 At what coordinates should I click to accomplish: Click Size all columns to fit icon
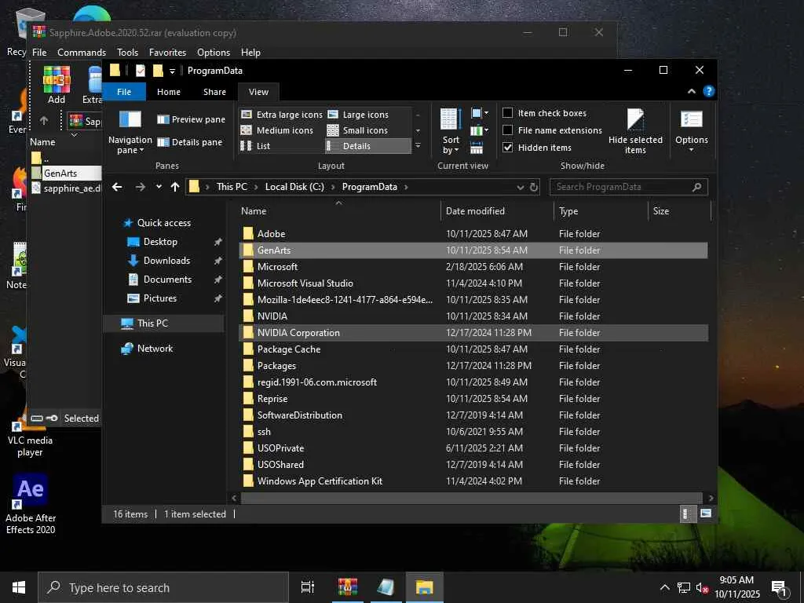[477, 148]
